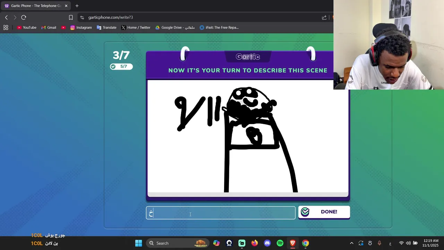The width and height of the screenshot is (444, 250).
Task: Open Discord from the taskbar
Action: click(x=267, y=243)
